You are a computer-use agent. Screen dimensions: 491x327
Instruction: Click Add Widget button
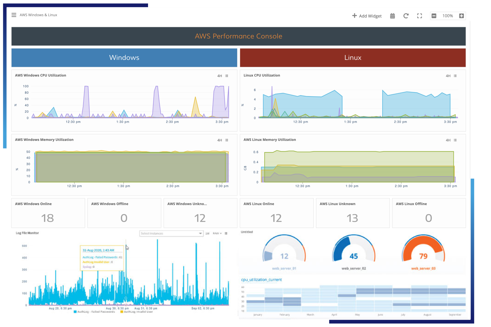367,16
